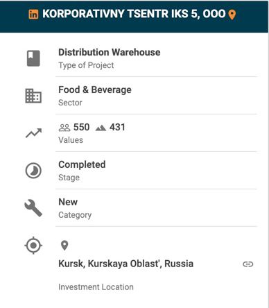Screen dimensions: 269x308
Task: Select the building icon beside Sector
Action: click(x=33, y=96)
